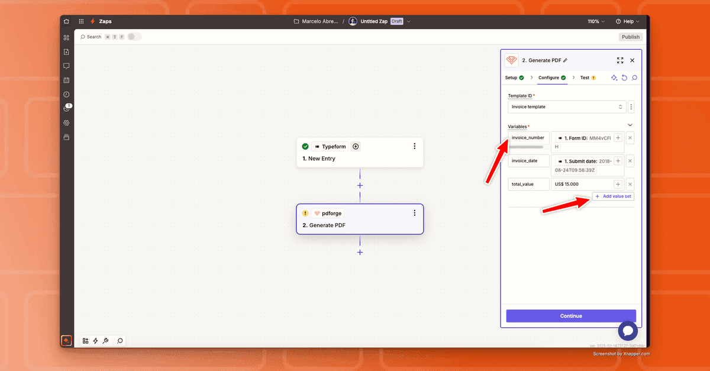The width and height of the screenshot is (710, 371).
Task: Open the Template ID dropdown
Action: coord(566,107)
